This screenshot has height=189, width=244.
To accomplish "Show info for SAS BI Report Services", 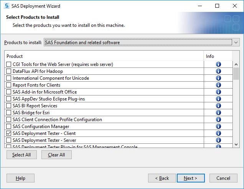I will (x=218, y=106).
